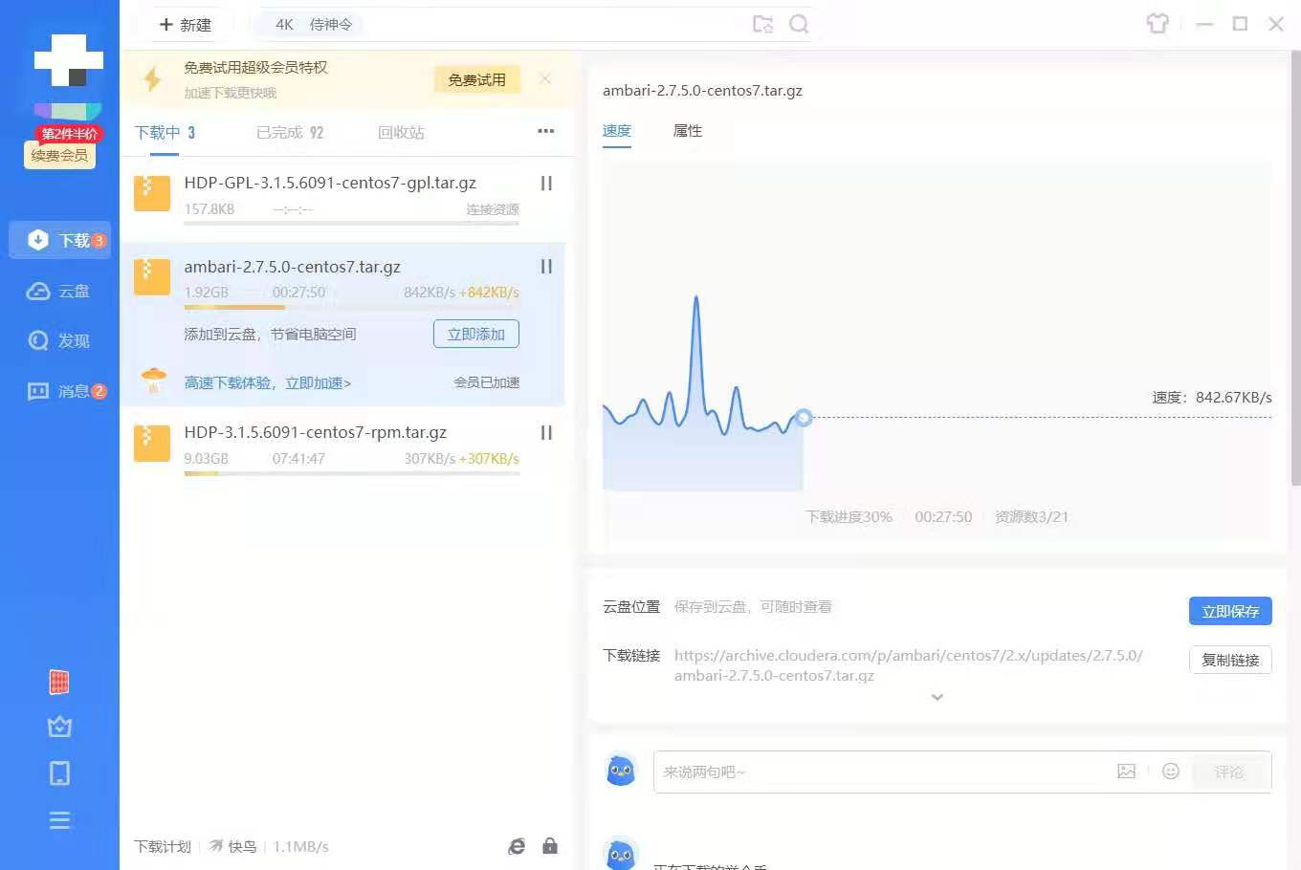The height and width of the screenshot is (870, 1301).
Task: Click the 1.1MB/s total speed indicator
Action: pos(300,846)
